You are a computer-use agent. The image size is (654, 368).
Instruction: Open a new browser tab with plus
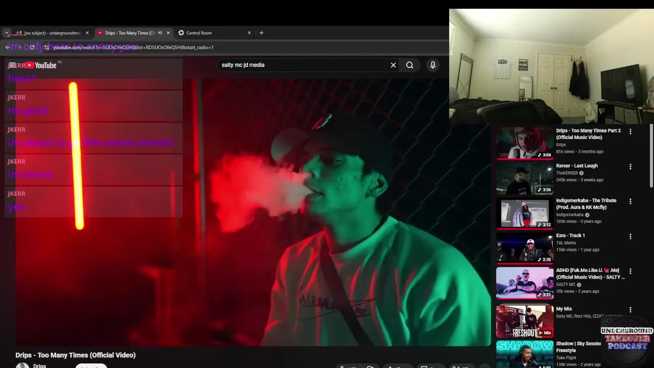pyautogui.click(x=262, y=33)
